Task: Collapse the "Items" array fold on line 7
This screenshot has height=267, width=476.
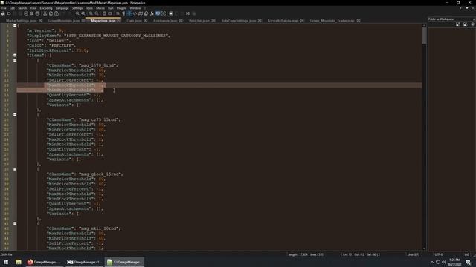Action: [15, 56]
